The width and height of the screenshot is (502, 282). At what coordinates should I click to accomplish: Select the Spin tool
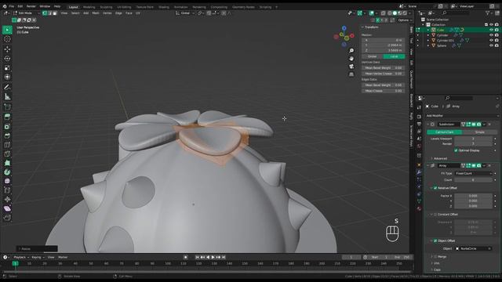pyautogui.click(x=7, y=172)
